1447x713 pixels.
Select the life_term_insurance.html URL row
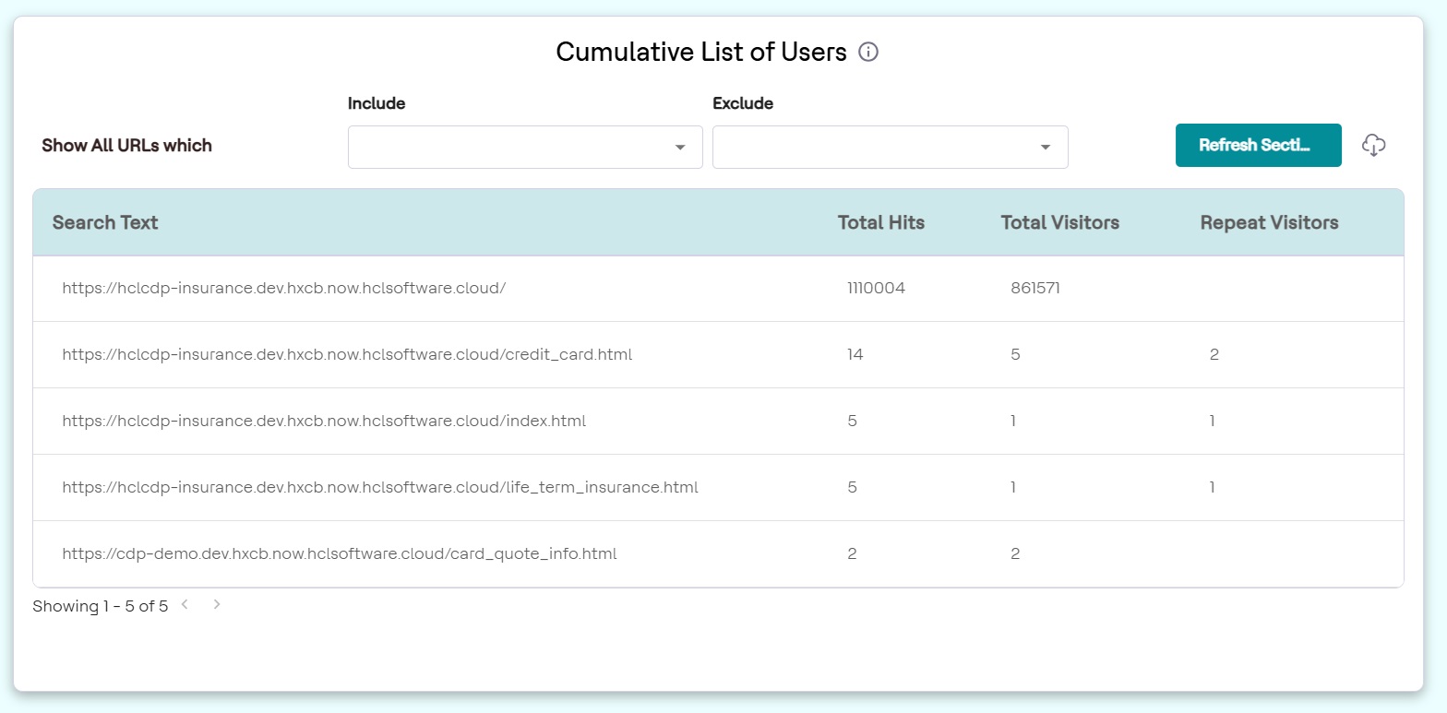pyautogui.click(x=380, y=487)
